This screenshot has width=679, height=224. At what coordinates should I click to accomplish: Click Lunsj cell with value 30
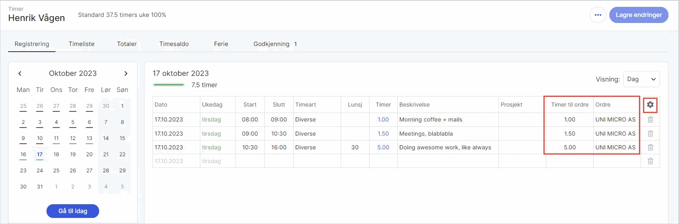point(355,147)
